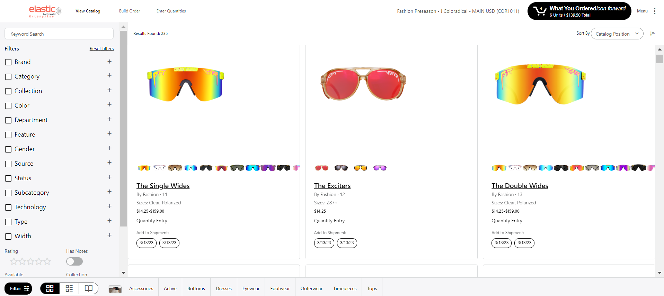Open What You Ordered cart button
This screenshot has height=296, width=664.
tap(579, 11)
